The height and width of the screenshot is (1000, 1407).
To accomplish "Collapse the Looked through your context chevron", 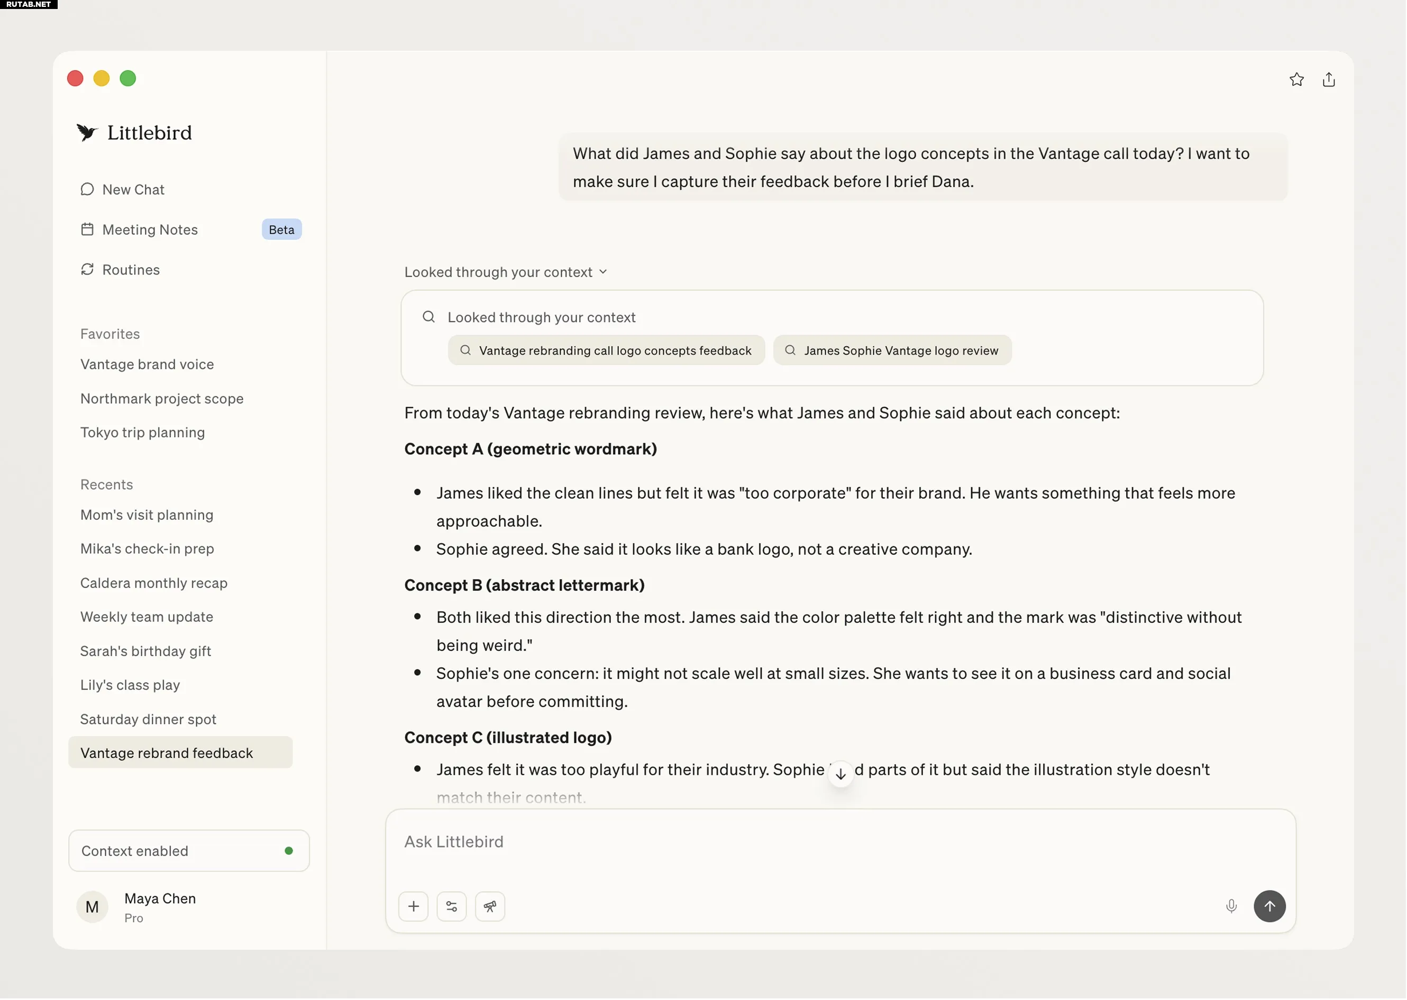I will coord(604,272).
